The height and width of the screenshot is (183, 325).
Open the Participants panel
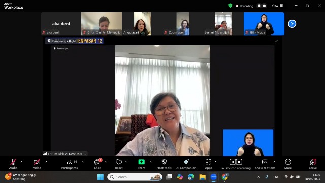[x=70, y=164]
